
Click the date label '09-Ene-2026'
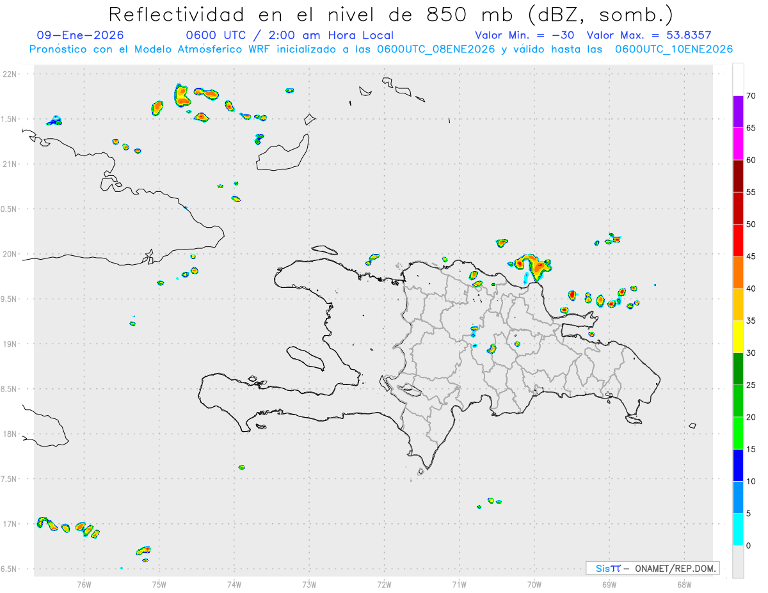[x=81, y=35]
